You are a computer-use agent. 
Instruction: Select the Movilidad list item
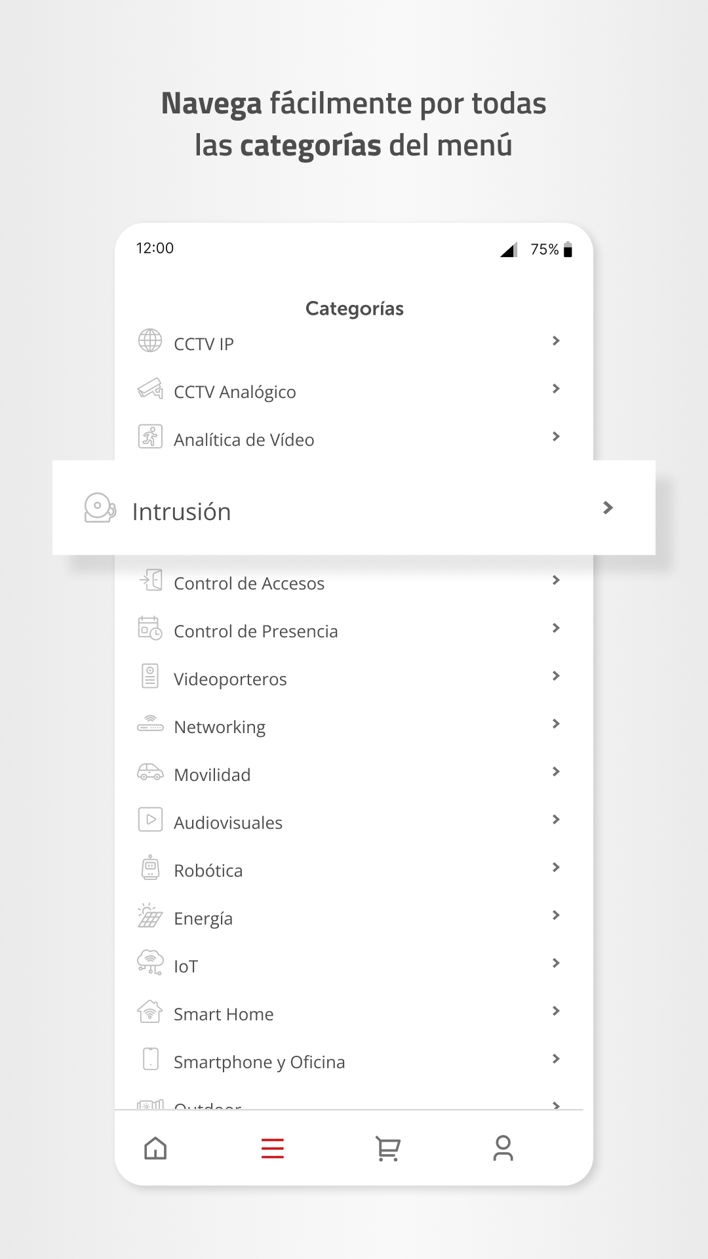pos(212,775)
